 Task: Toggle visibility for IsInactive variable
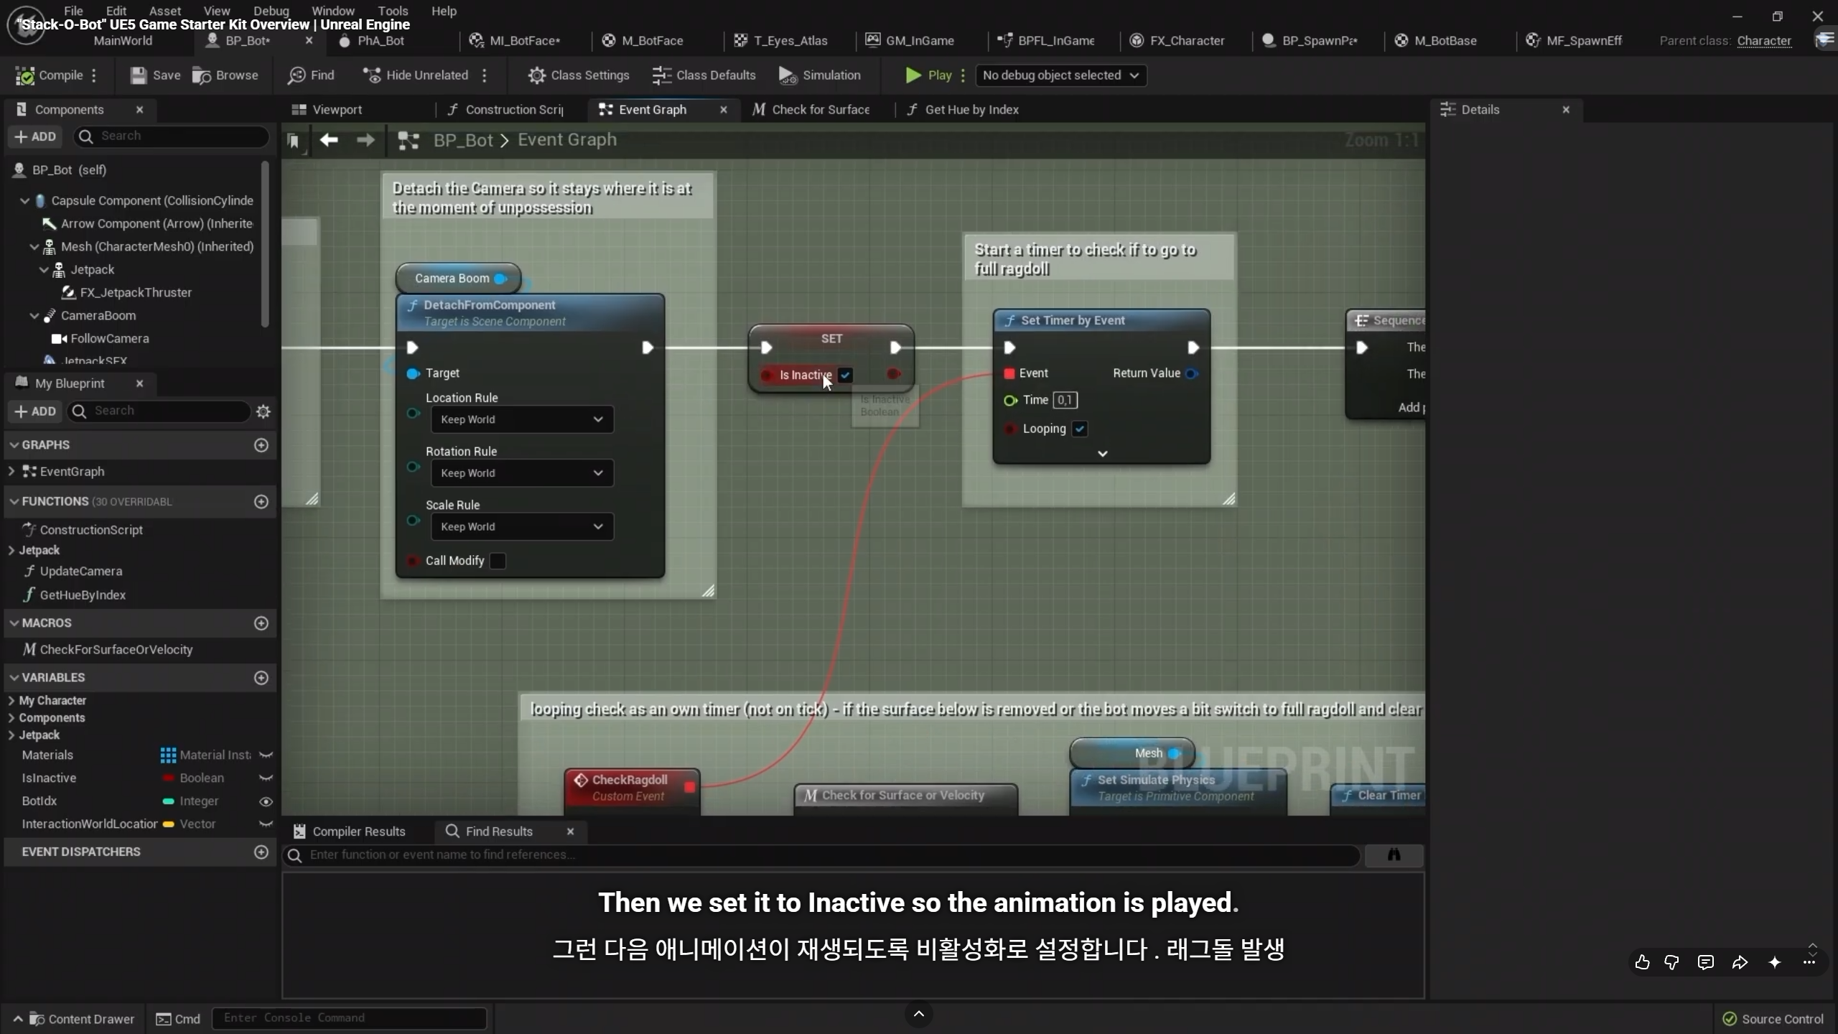click(x=266, y=778)
